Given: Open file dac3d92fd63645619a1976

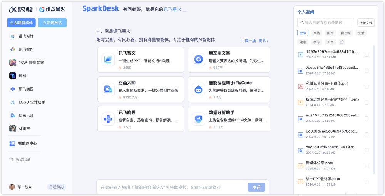Looking at the screenshot, I should [332, 147].
